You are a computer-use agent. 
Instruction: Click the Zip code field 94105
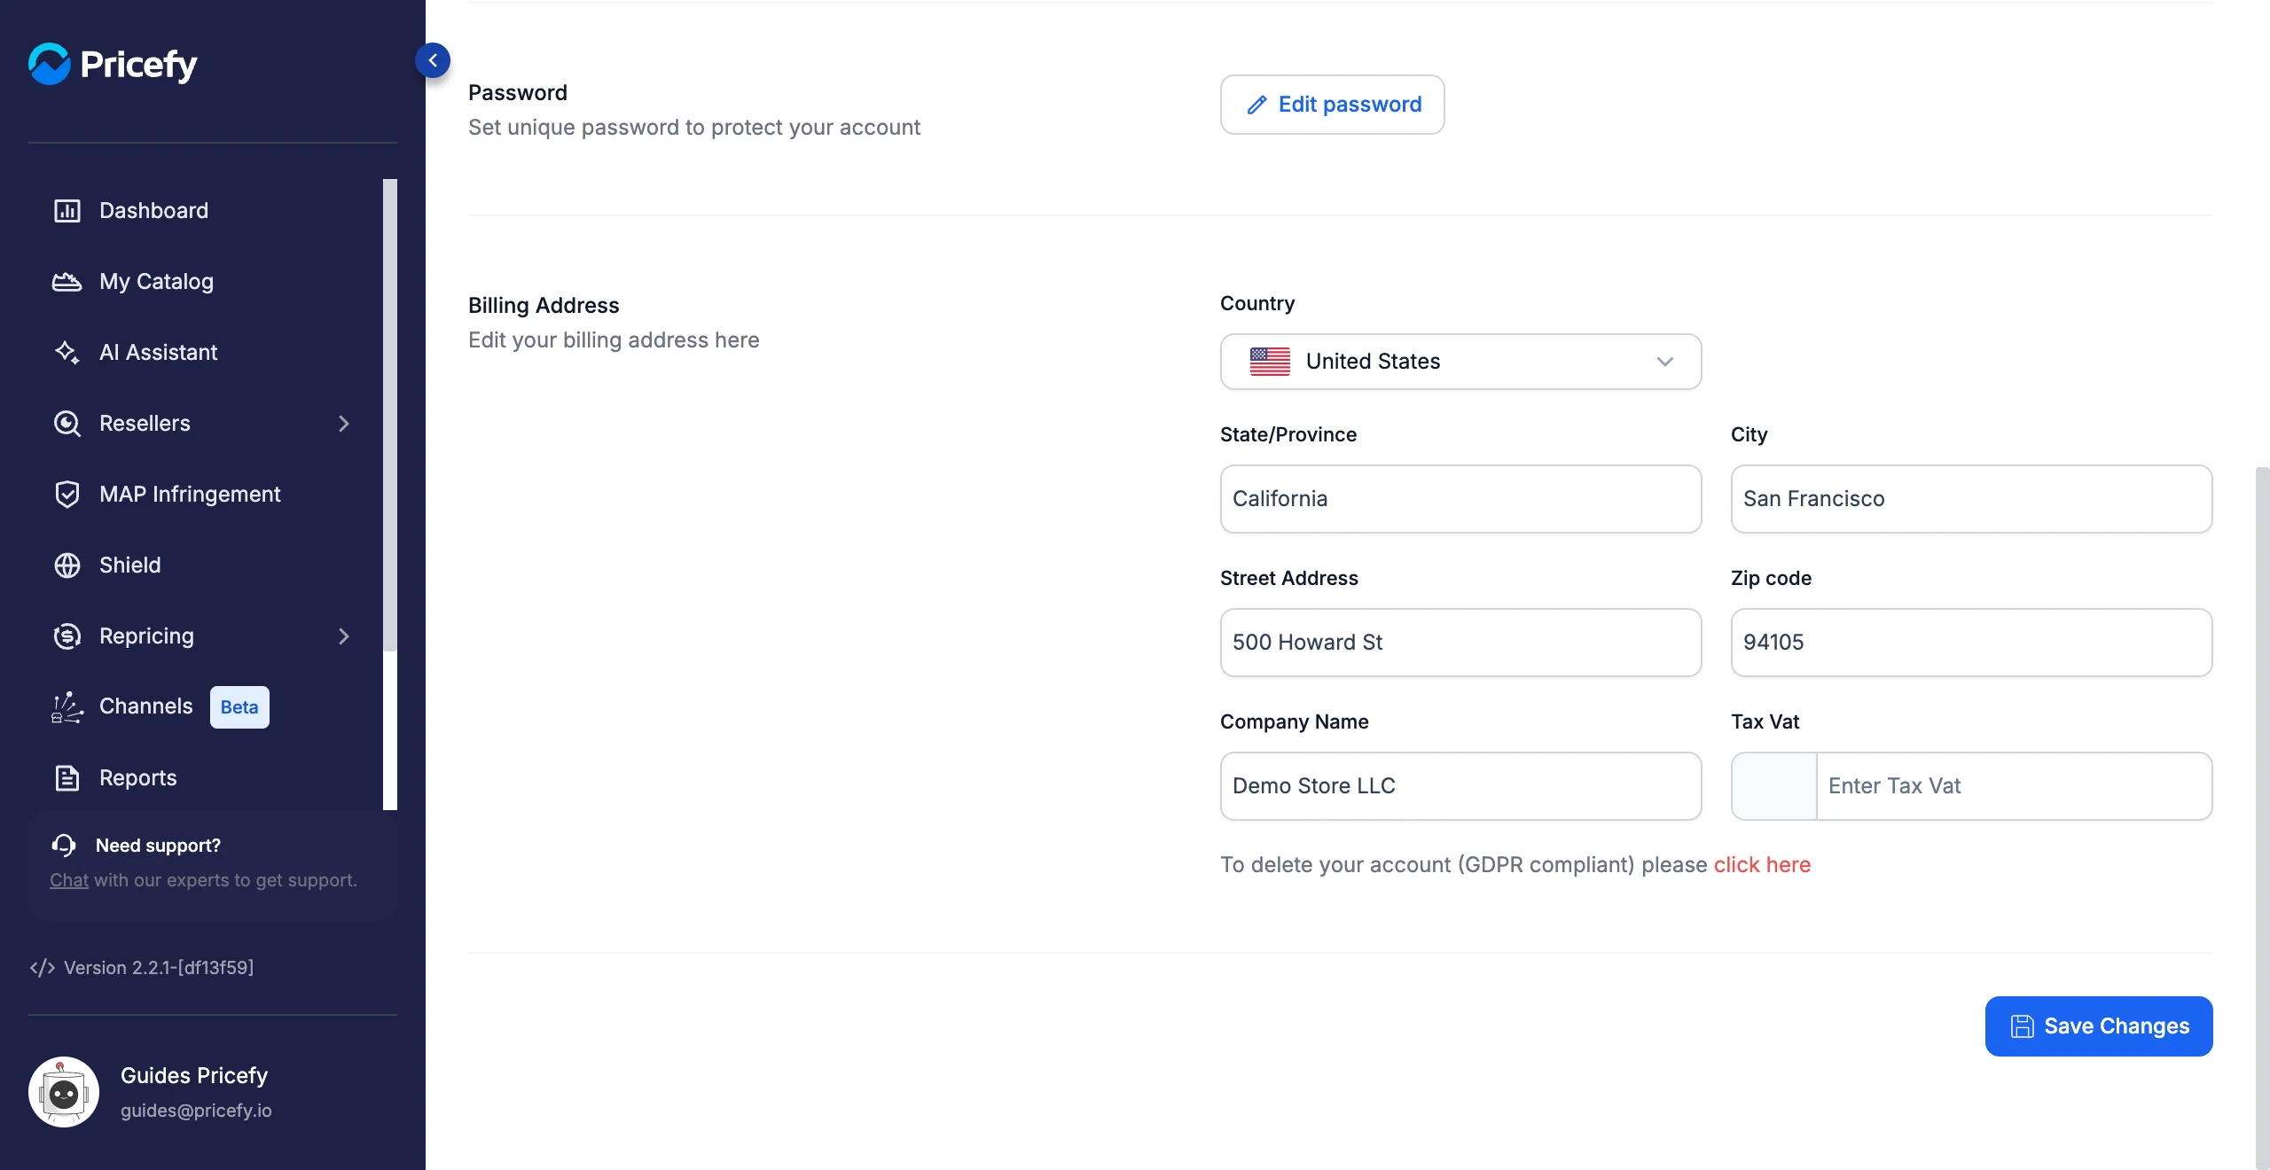coord(1971,643)
